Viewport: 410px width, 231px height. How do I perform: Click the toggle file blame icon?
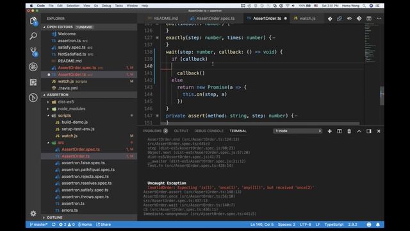pos(349,19)
